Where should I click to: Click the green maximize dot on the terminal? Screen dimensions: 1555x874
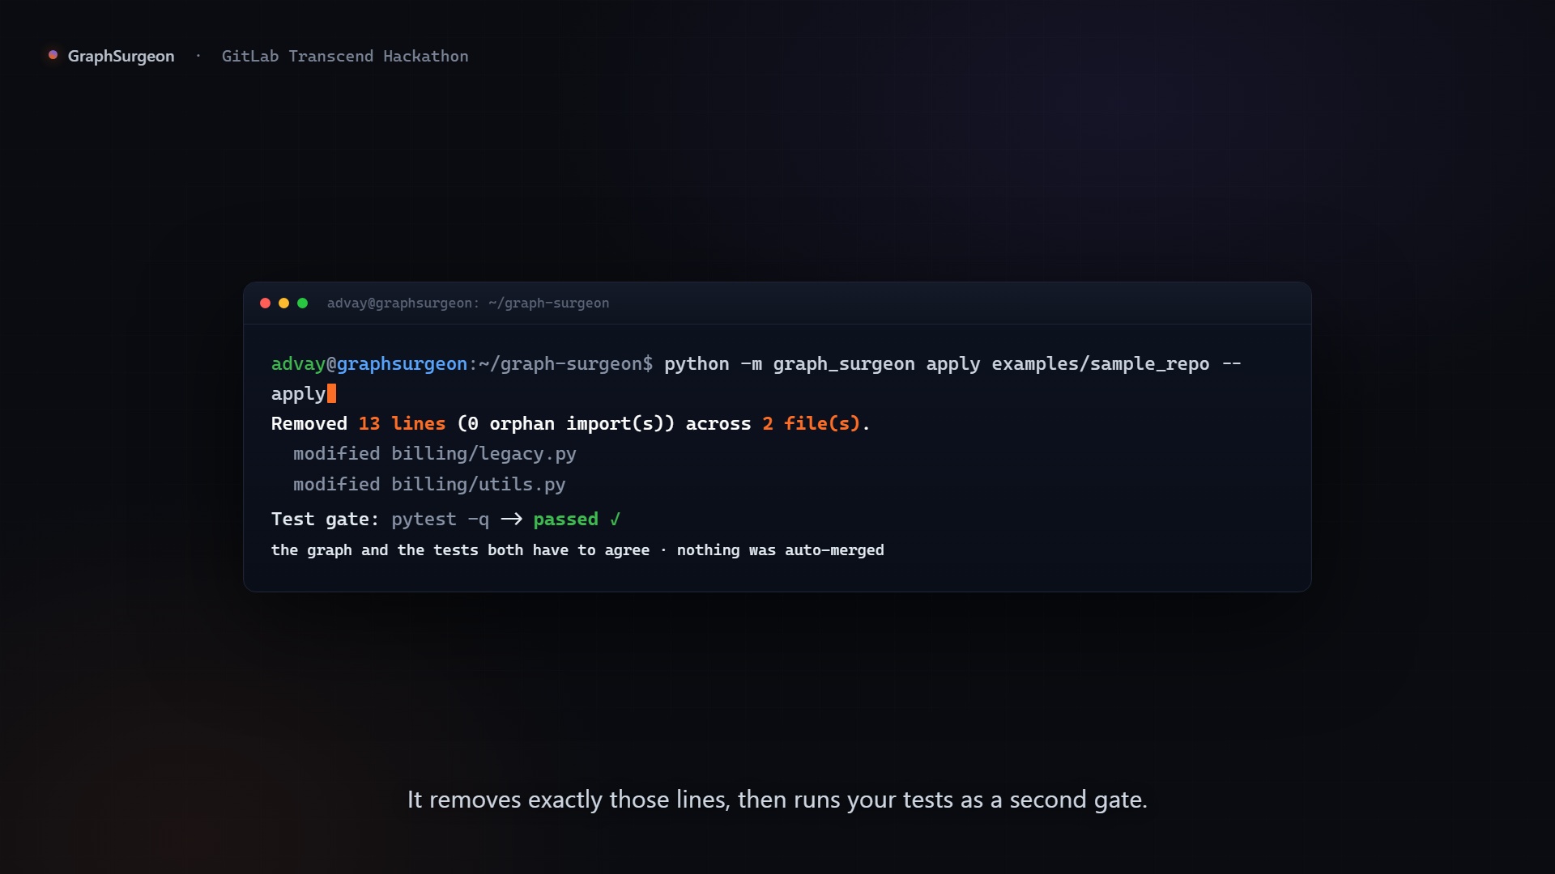302,303
